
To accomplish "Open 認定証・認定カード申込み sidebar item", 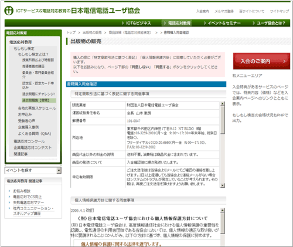I will [x=38, y=85].
